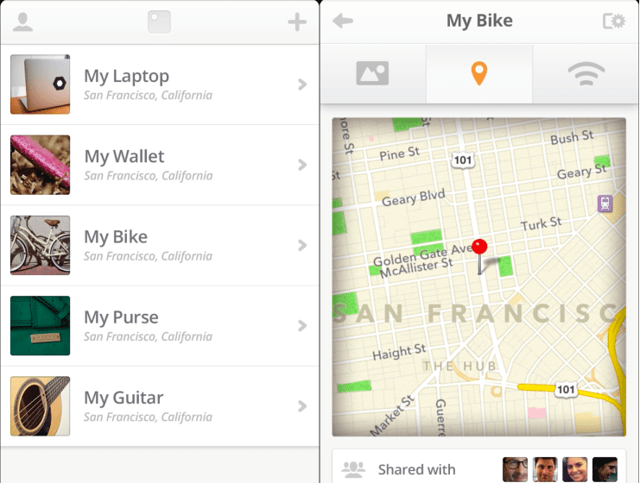The image size is (640, 483).
Task: Go back using the left arrow
Action: point(343,22)
